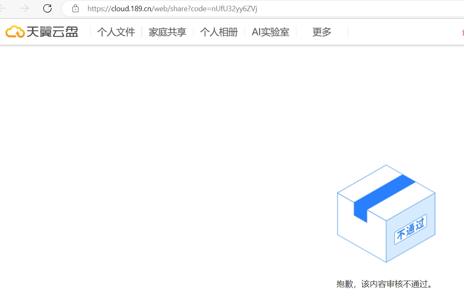View site info via the lock icon
Image resolution: width=464 pixels, height=308 pixels.
(x=75, y=9)
